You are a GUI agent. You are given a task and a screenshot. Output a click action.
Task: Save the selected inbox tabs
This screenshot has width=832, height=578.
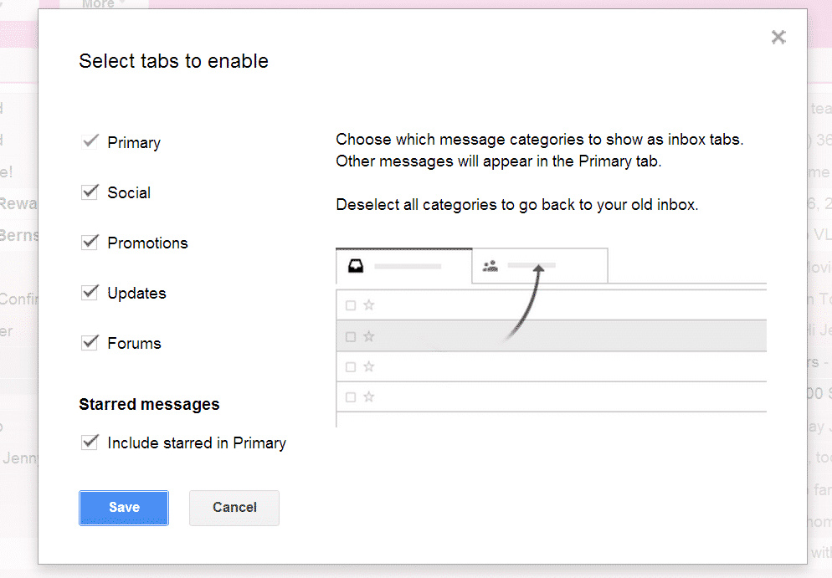point(124,508)
